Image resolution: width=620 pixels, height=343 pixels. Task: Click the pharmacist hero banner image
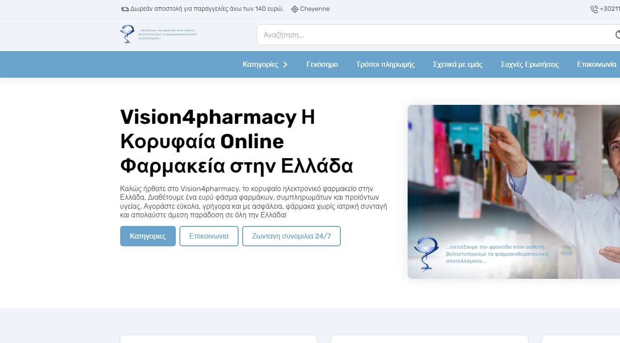click(514, 192)
